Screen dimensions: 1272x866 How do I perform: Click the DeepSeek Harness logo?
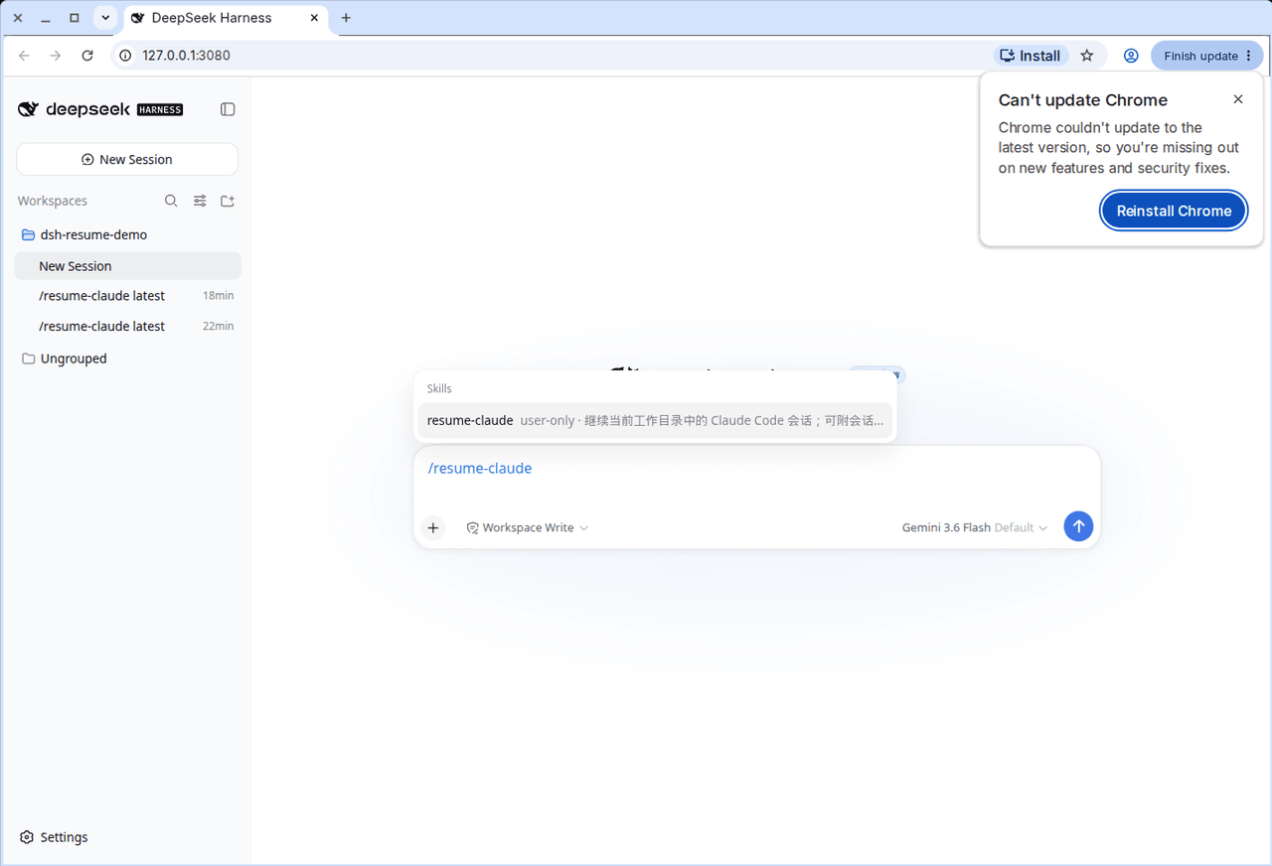coord(100,109)
